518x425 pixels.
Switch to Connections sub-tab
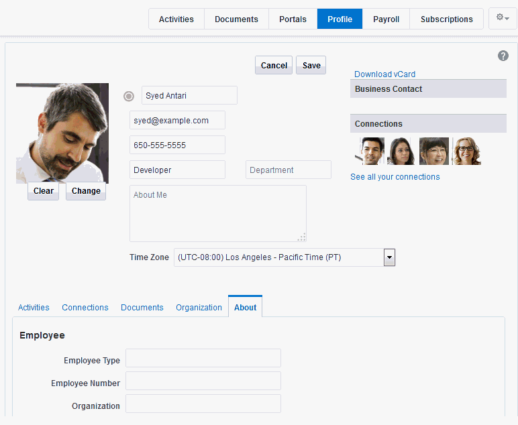[85, 308]
